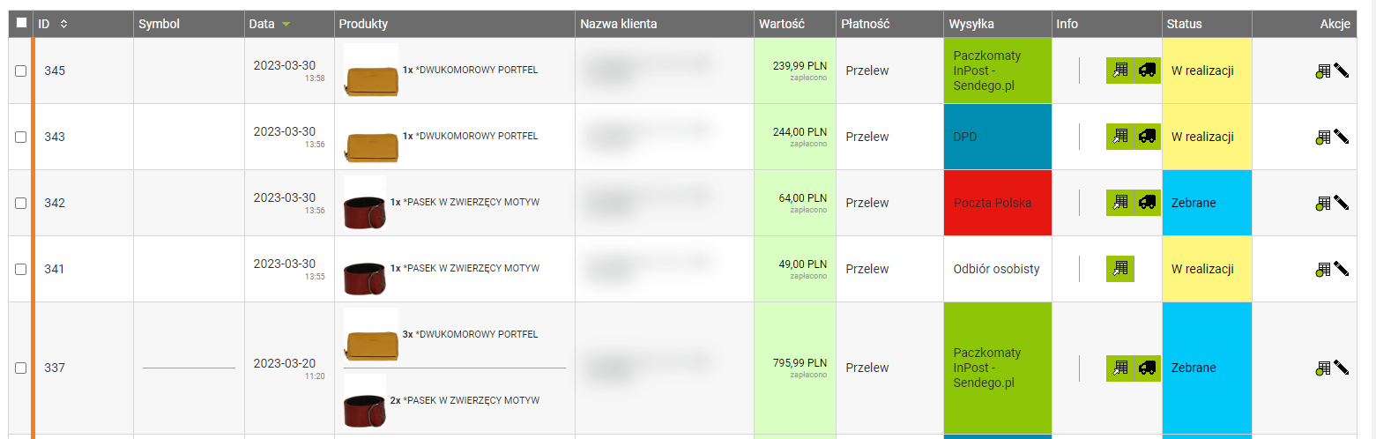Image resolution: width=1376 pixels, height=439 pixels.
Task: Click the pencil edit icon for order 342
Action: 1342,203
